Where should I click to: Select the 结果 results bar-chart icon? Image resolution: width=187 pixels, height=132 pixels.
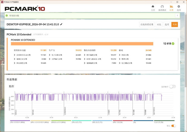172,6
